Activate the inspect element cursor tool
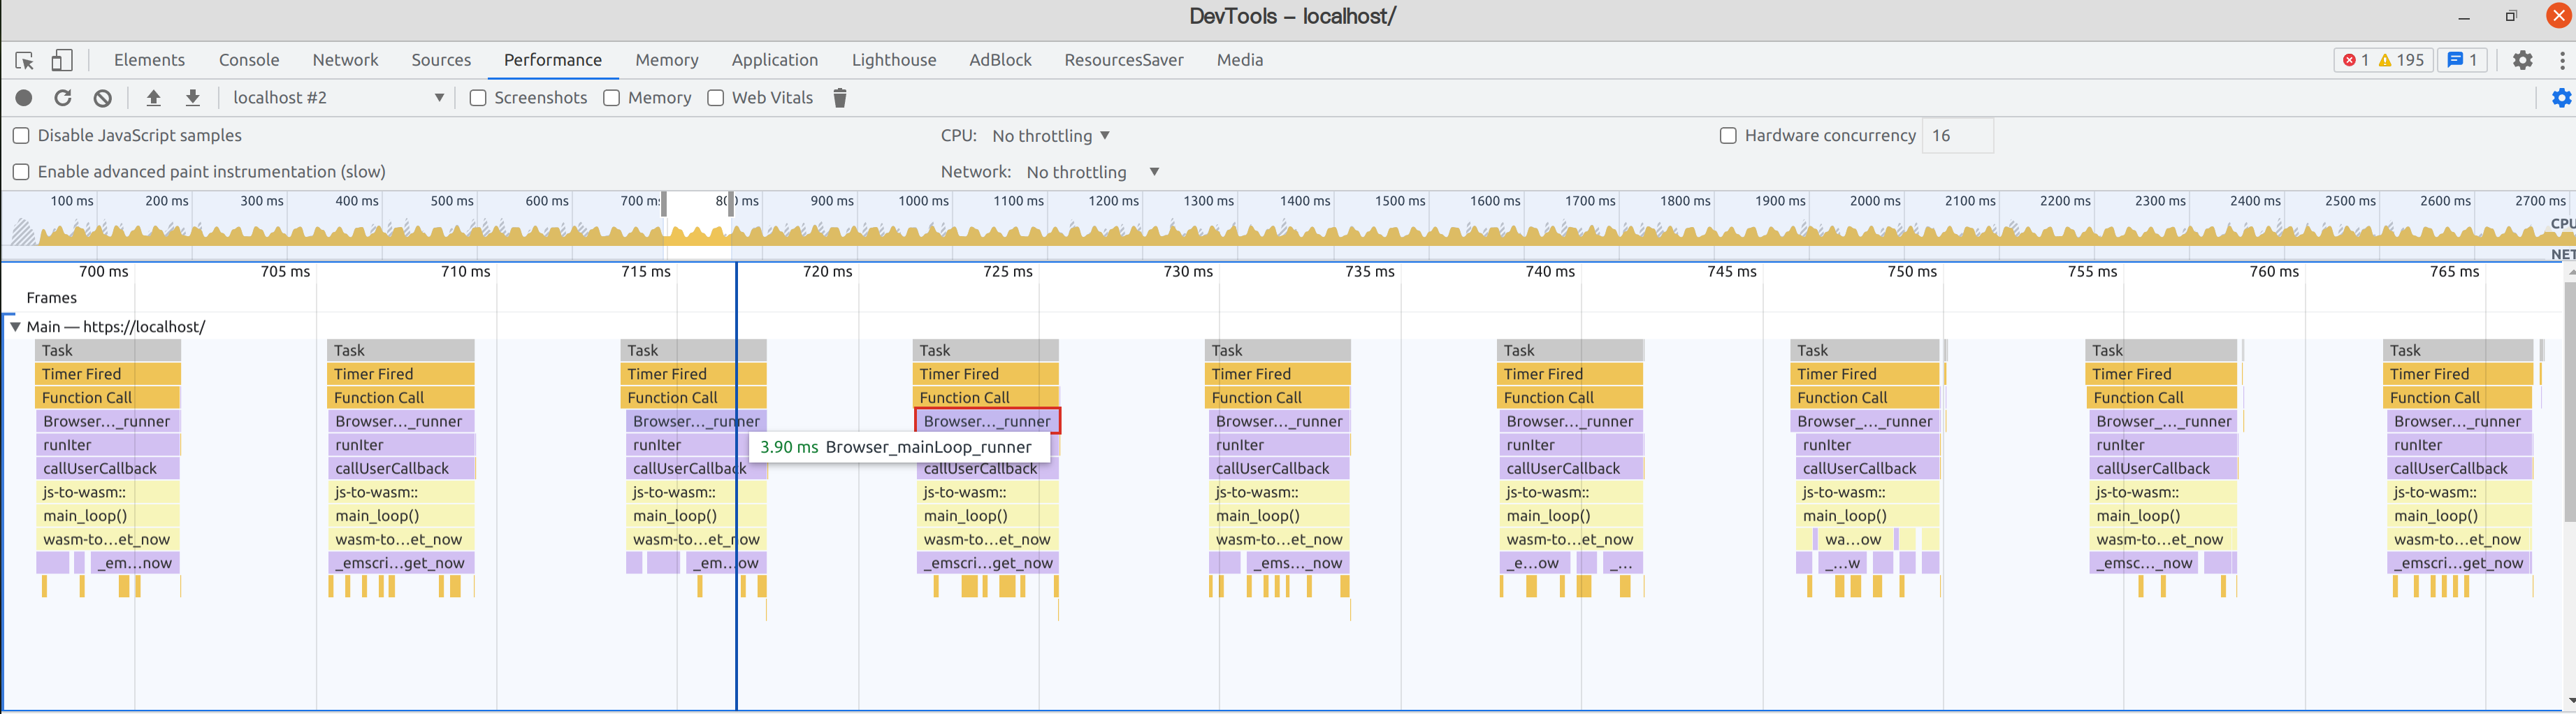2576x714 pixels. (x=24, y=60)
